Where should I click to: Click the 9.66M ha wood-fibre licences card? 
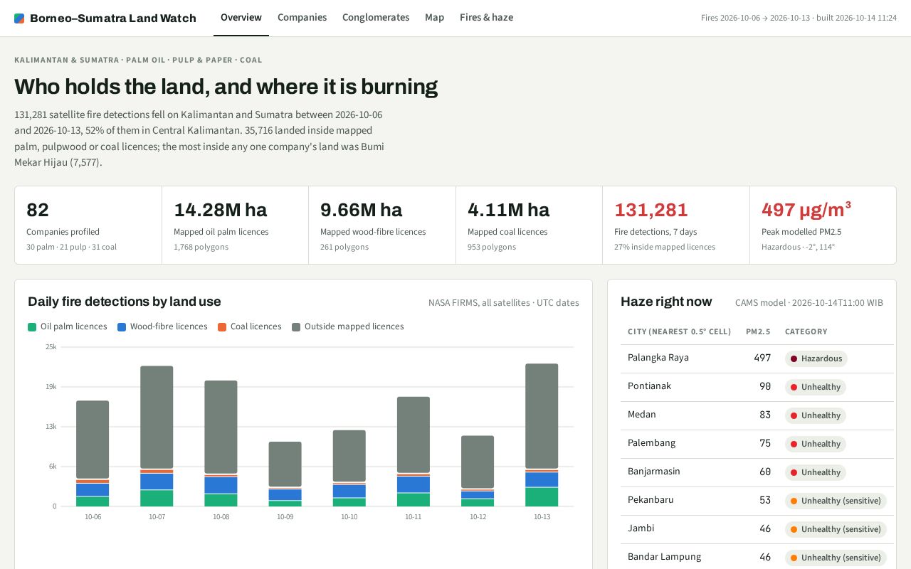tap(382, 225)
